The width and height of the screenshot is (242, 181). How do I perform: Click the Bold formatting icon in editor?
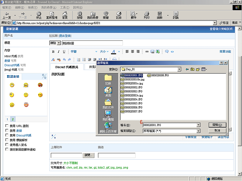53,52
